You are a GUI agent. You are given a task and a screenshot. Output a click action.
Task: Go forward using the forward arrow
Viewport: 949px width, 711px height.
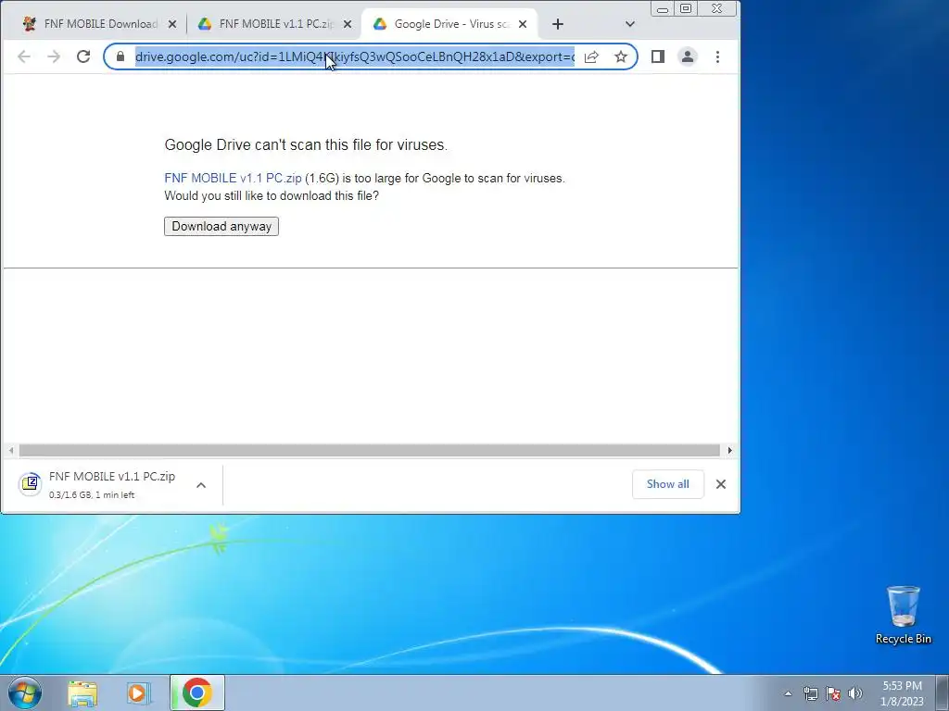coord(54,56)
